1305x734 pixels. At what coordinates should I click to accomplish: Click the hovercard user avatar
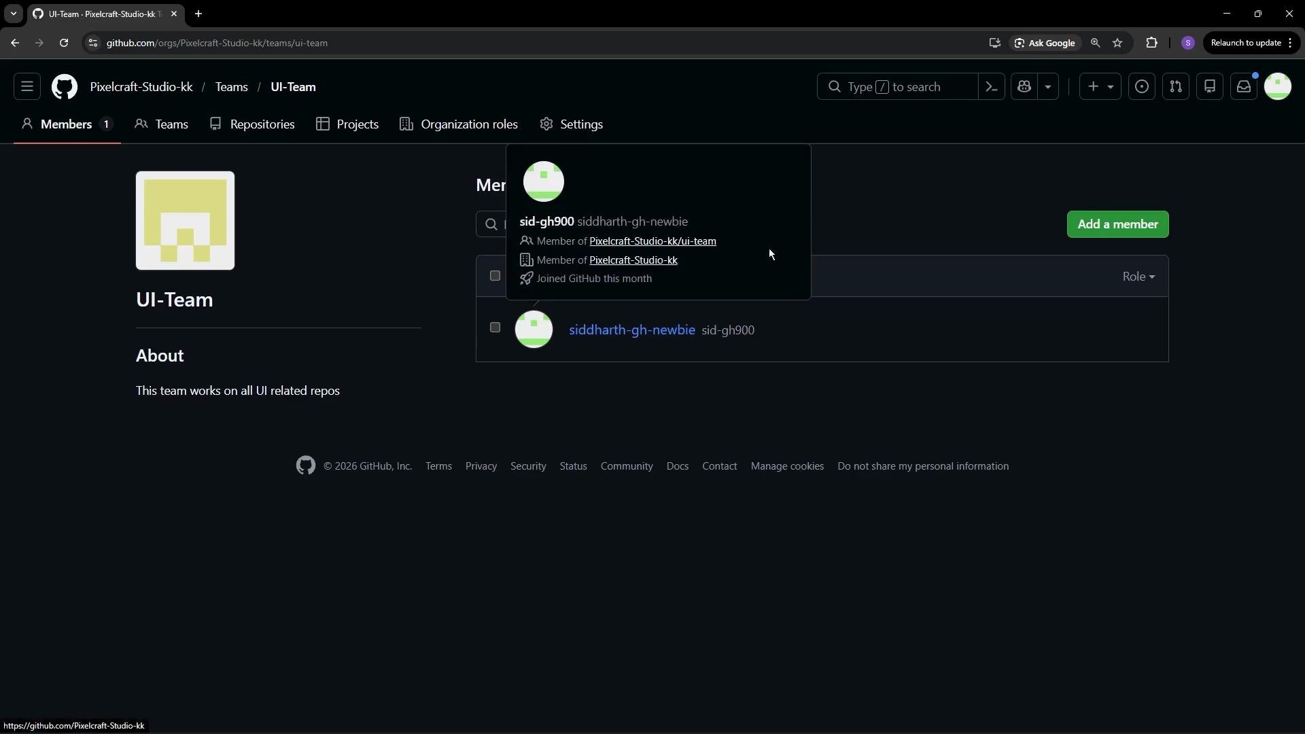click(x=544, y=181)
